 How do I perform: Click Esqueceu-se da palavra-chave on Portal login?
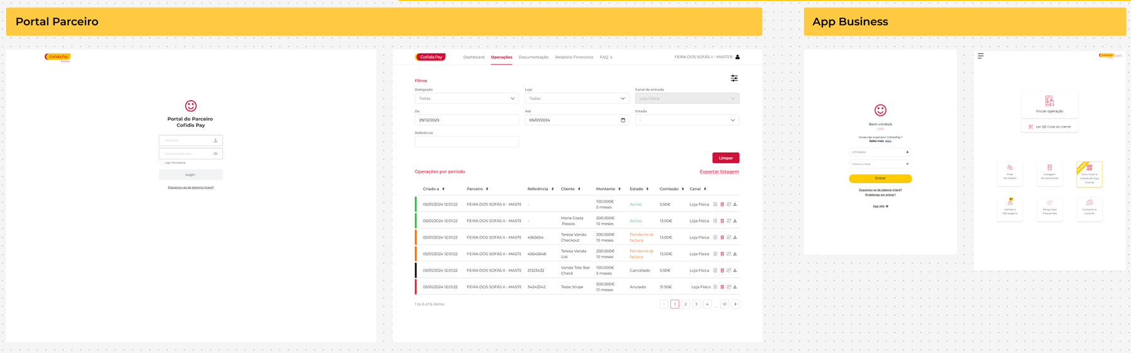(191, 187)
